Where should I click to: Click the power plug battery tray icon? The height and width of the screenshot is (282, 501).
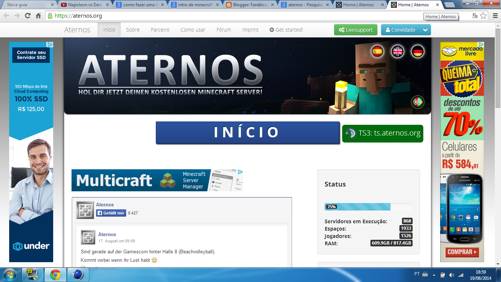[x=443, y=275]
